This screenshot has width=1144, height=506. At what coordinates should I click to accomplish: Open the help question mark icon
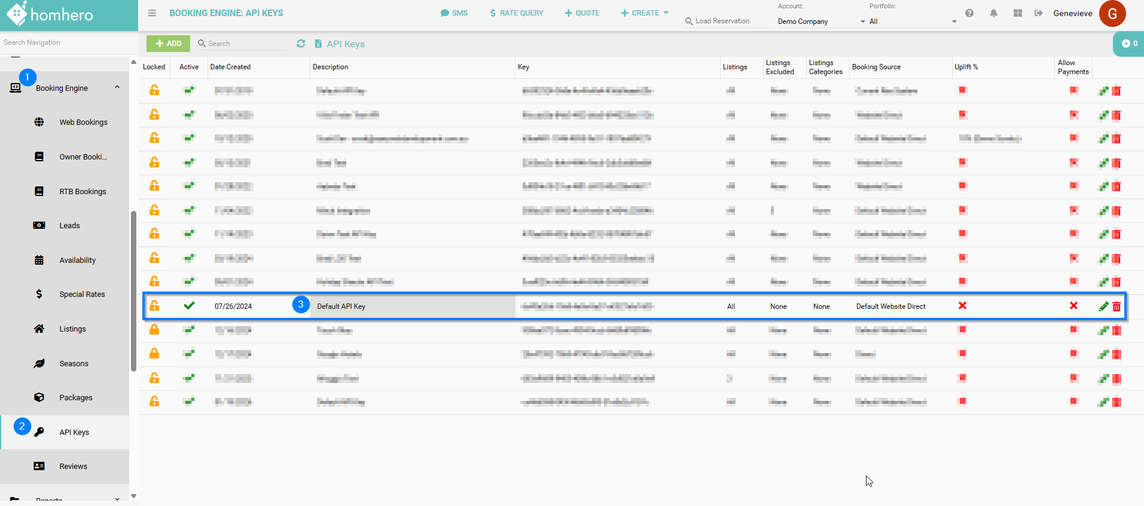[x=969, y=13]
